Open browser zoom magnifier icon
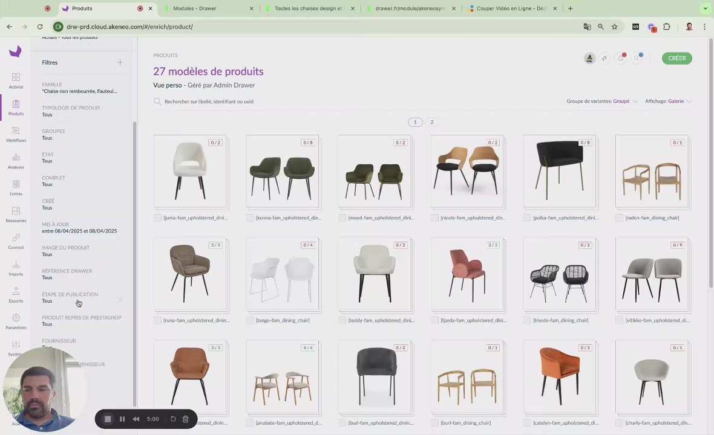This screenshot has height=435, width=714. [601, 27]
